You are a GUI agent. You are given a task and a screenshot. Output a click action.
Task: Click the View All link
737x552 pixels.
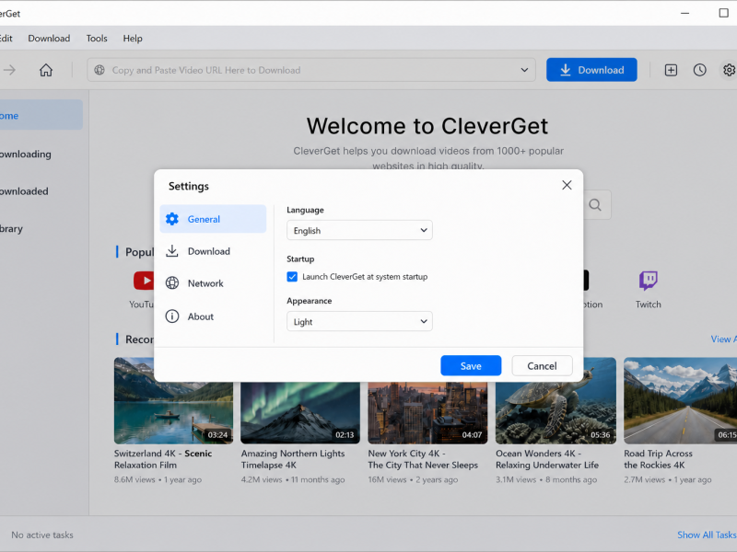tap(723, 339)
